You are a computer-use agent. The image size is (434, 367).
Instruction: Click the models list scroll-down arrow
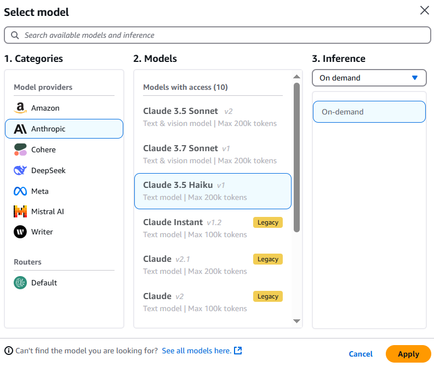[296, 321]
